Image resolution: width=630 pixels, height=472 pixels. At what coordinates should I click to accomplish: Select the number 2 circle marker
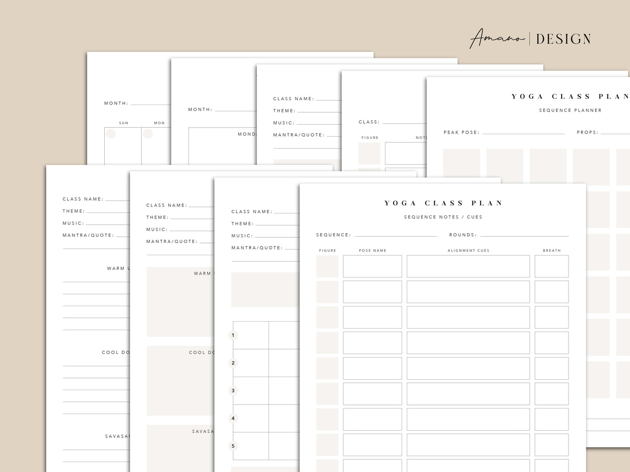(x=233, y=363)
